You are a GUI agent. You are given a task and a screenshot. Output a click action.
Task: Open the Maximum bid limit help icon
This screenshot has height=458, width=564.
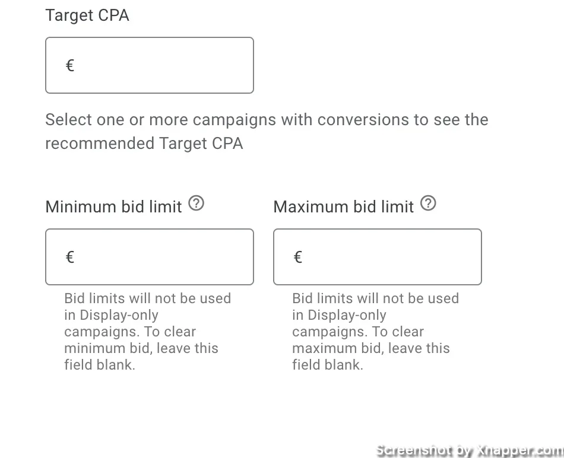coord(428,203)
